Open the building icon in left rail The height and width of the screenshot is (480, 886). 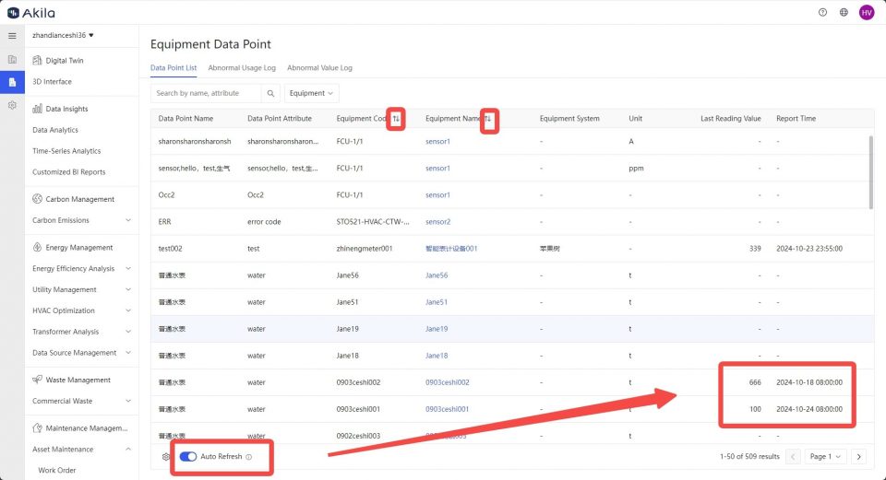click(12, 59)
